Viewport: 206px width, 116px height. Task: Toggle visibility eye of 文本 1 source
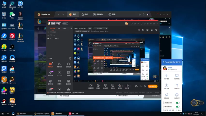(48, 35)
